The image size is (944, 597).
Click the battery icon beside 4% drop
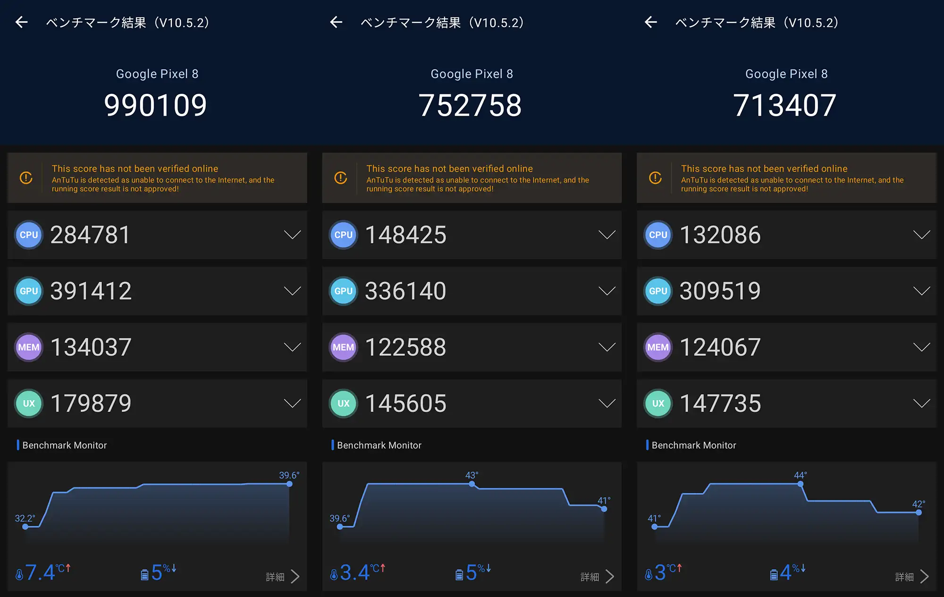(x=774, y=574)
